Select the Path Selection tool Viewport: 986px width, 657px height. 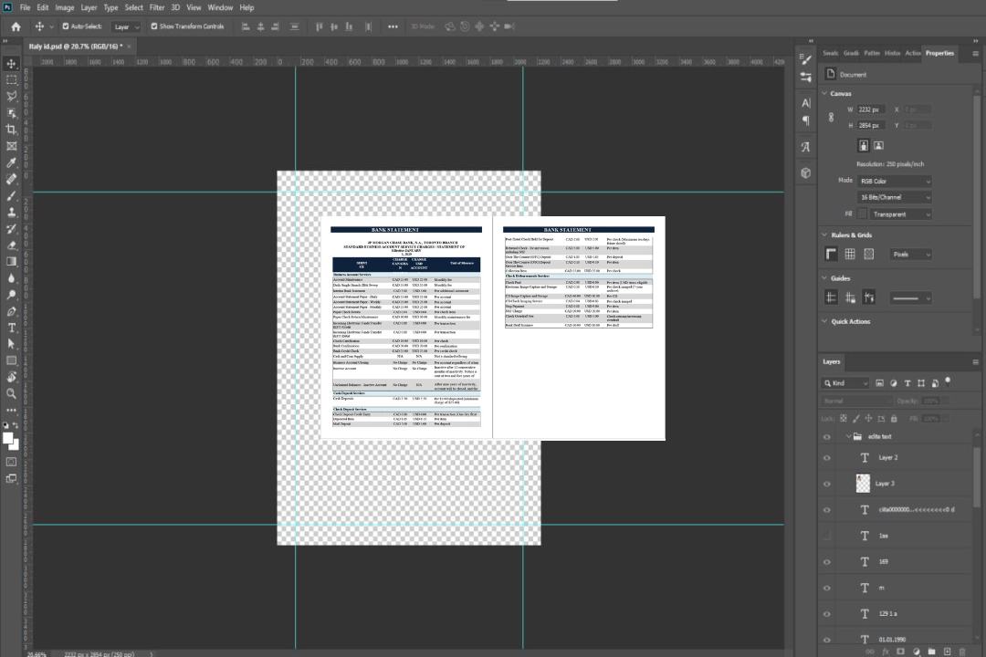[11, 344]
